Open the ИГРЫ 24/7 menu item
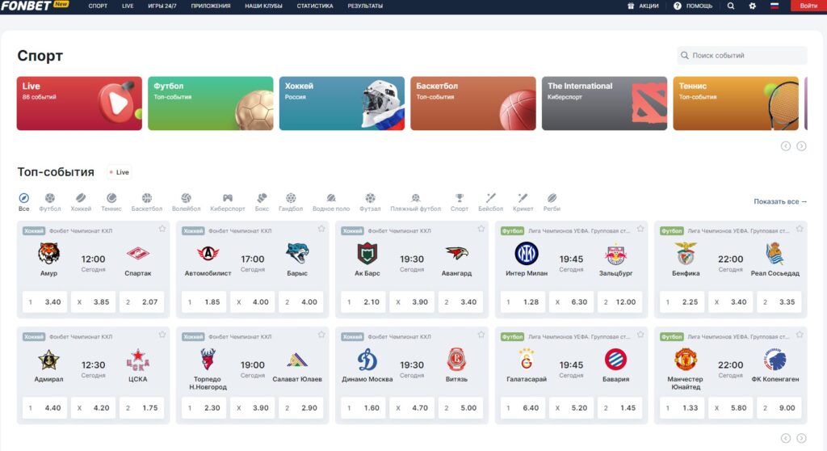The width and height of the screenshot is (827, 451). click(162, 6)
